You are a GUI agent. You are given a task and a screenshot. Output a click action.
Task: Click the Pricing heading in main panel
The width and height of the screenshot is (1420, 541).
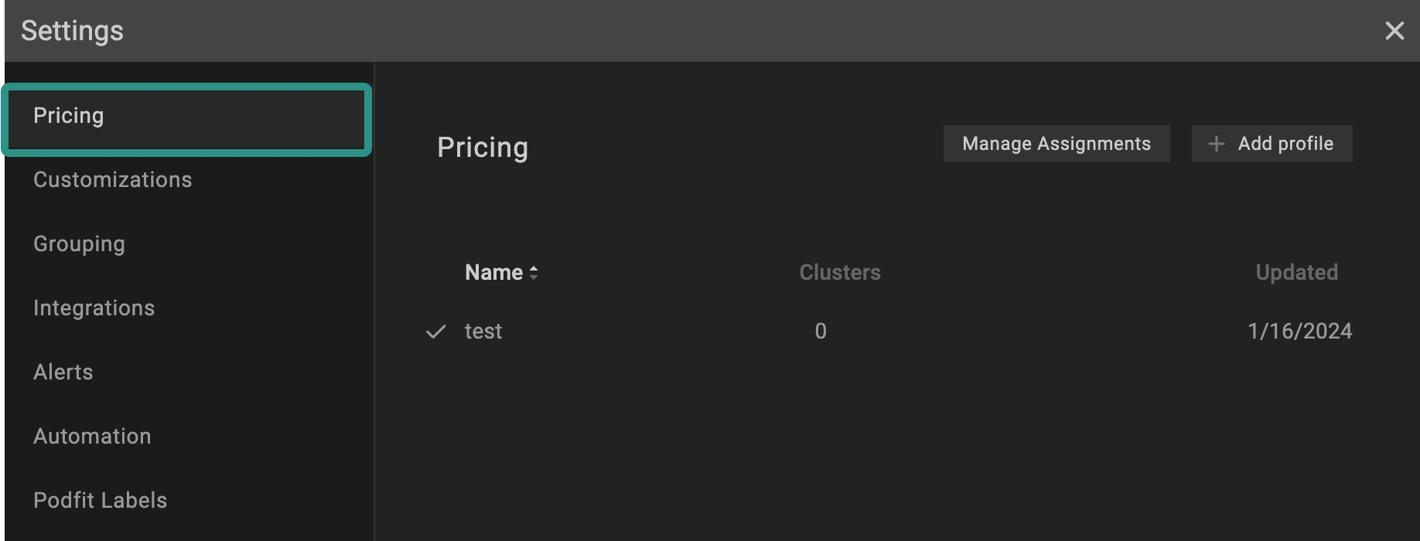coord(483,148)
